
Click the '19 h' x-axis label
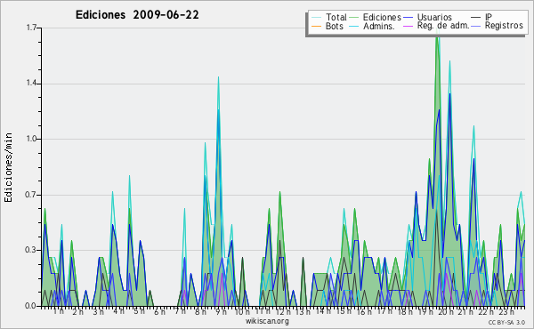point(425,312)
